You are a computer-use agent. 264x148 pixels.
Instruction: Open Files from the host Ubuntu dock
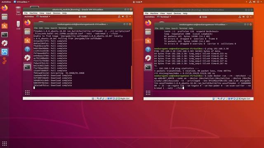tap(5, 17)
